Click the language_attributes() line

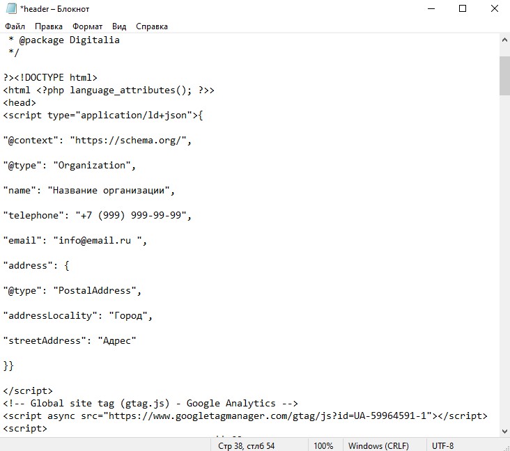point(109,90)
